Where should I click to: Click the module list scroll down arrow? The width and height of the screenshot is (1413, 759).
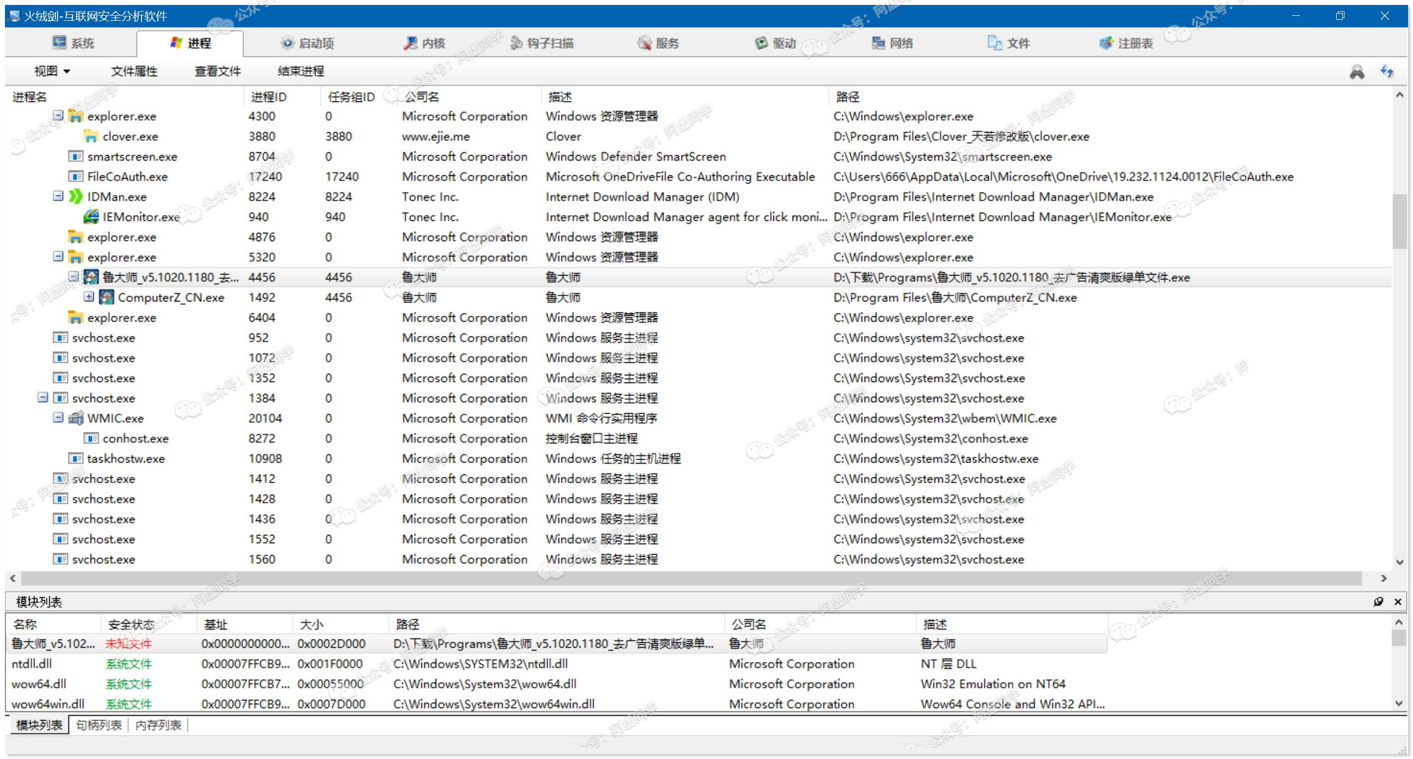(1399, 703)
